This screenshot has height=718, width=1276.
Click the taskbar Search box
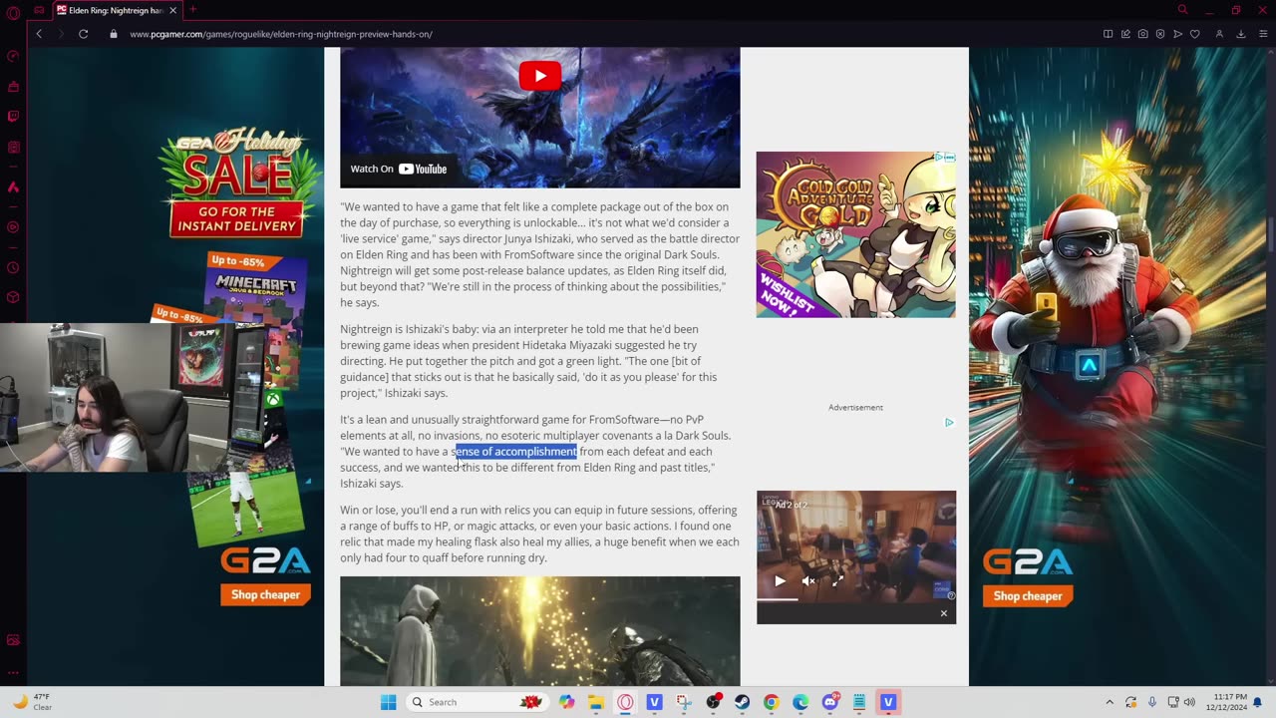tap(477, 702)
